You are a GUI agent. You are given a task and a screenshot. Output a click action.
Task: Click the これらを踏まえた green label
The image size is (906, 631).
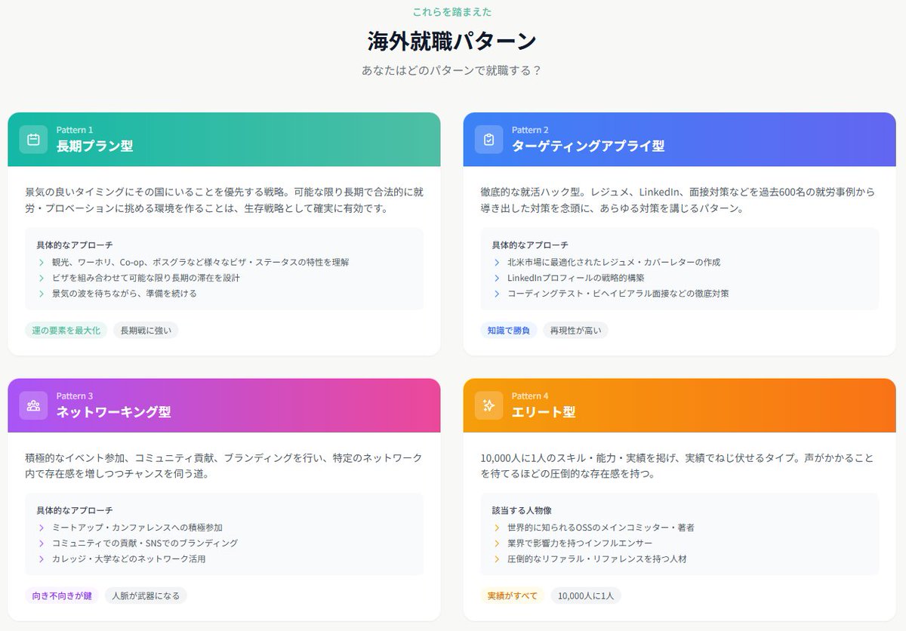point(452,12)
